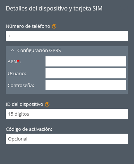This screenshot has width=134, height=164.
Task: Click the Número de teléfono label
Action: click(x=28, y=26)
